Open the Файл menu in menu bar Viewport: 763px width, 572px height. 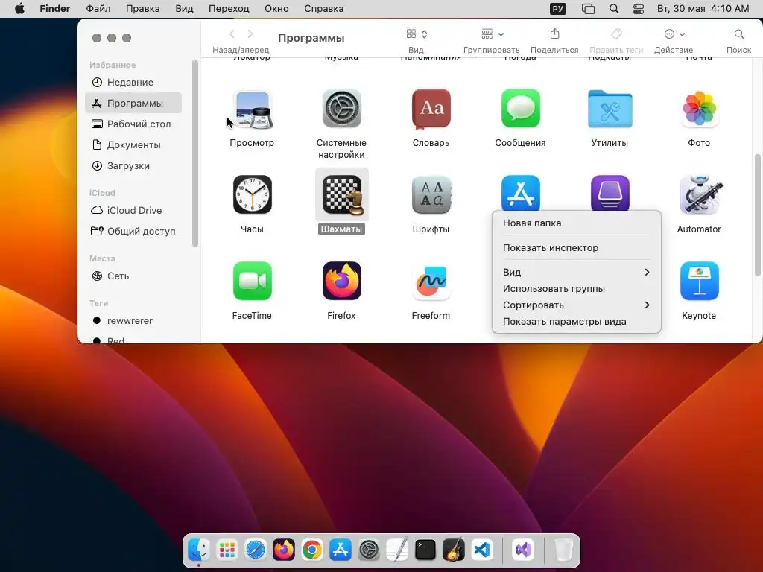pos(98,9)
